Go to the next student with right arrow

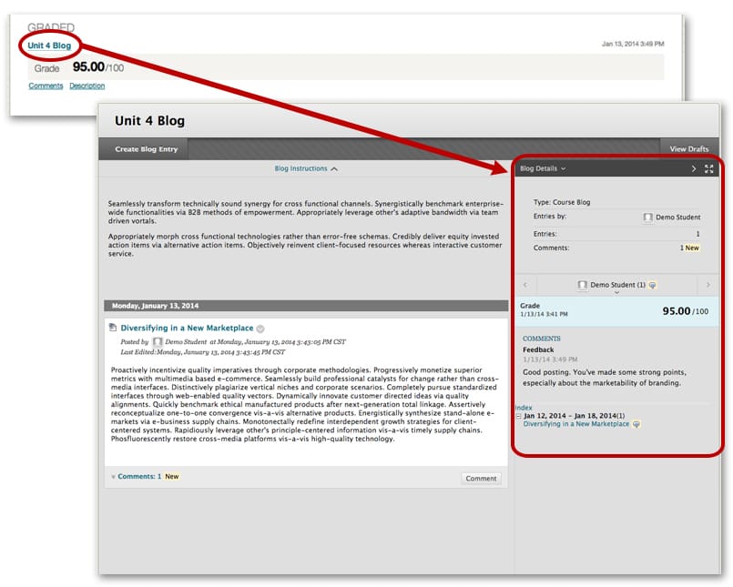pyautogui.click(x=708, y=285)
